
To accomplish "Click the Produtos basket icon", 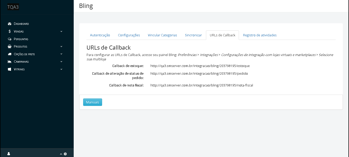I will pyautogui.click(x=10, y=47).
